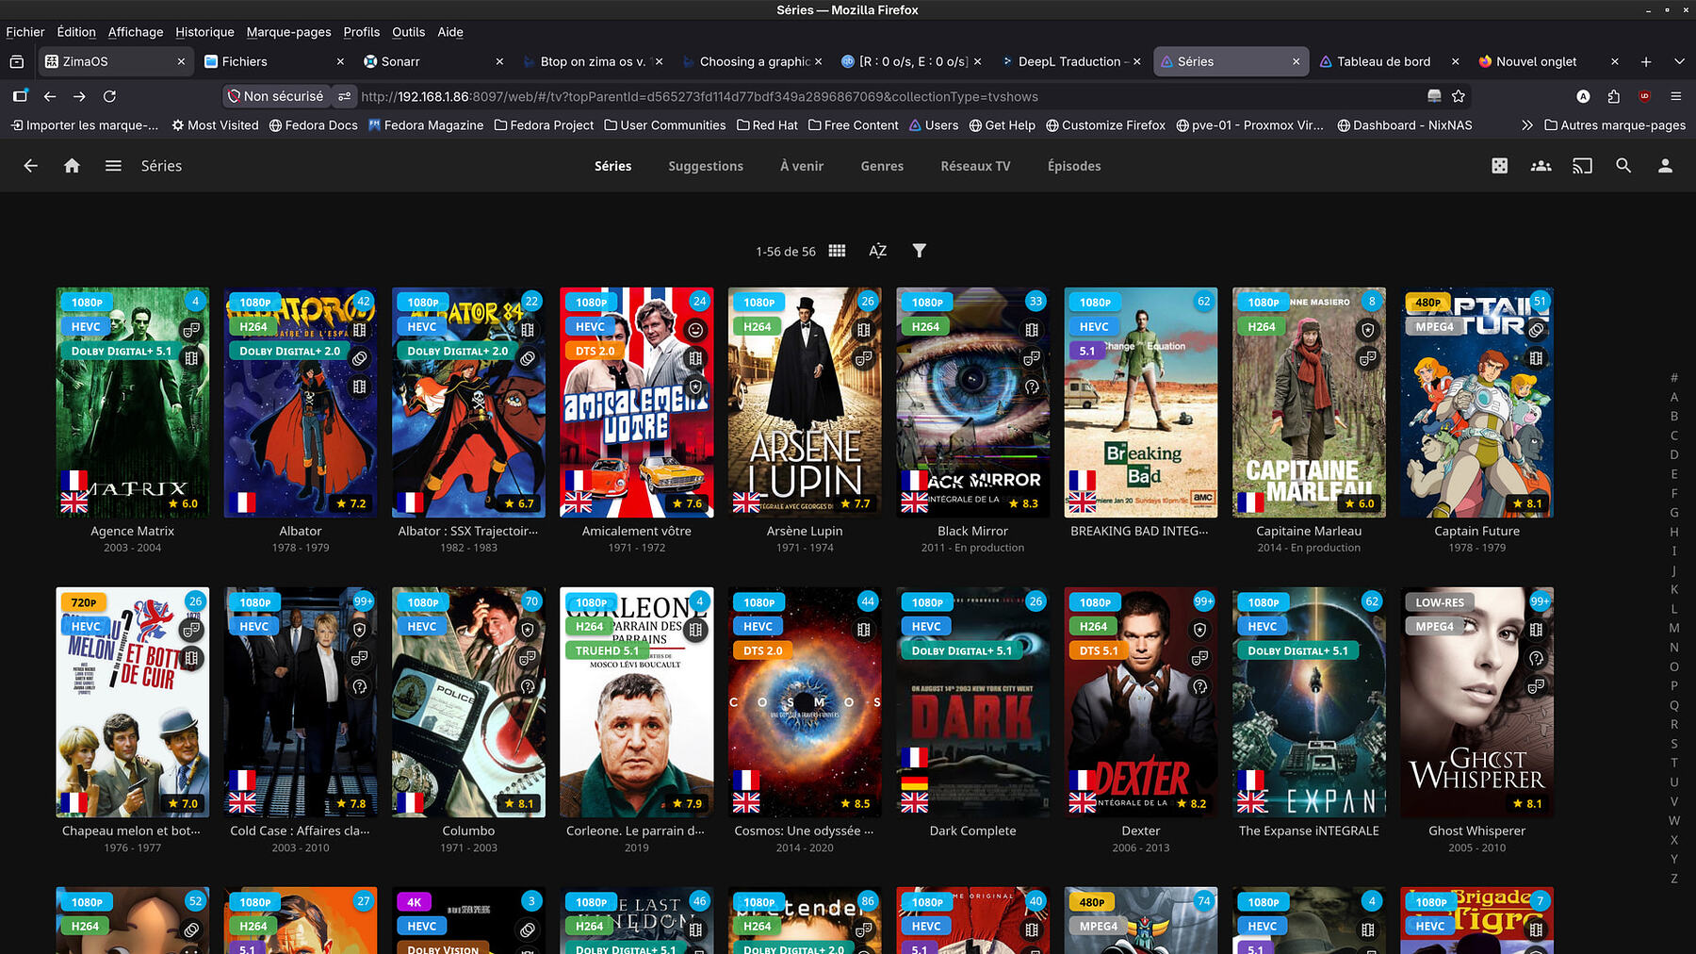Screen dimensions: 1696x954
Task: Go forward in Firefox history
Action: [x=79, y=96]
